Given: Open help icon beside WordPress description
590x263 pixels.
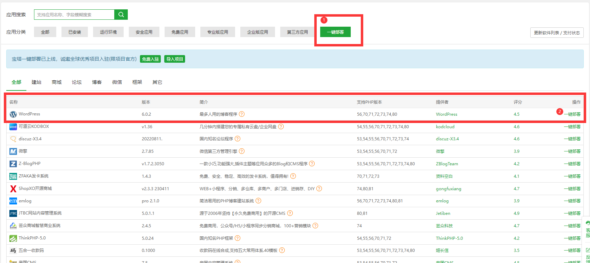Looking at the screenshot, I should tap(242, 114).
